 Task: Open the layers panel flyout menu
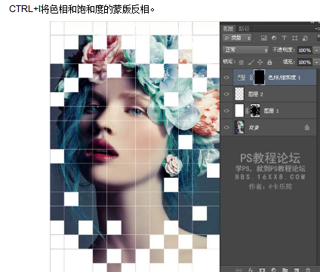(x=318, y=29)
